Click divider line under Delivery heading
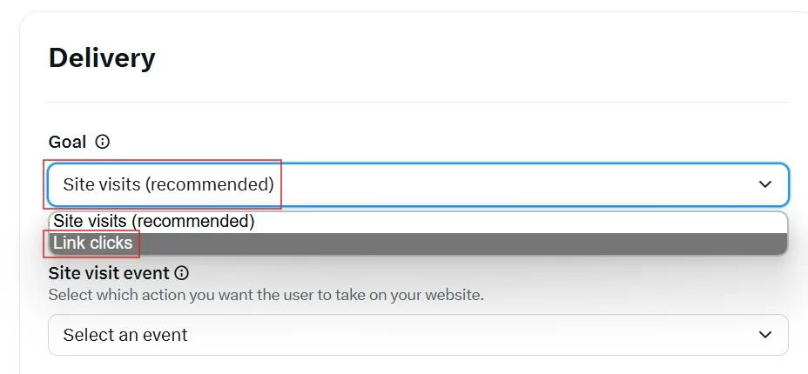 (x=418, y=103)
